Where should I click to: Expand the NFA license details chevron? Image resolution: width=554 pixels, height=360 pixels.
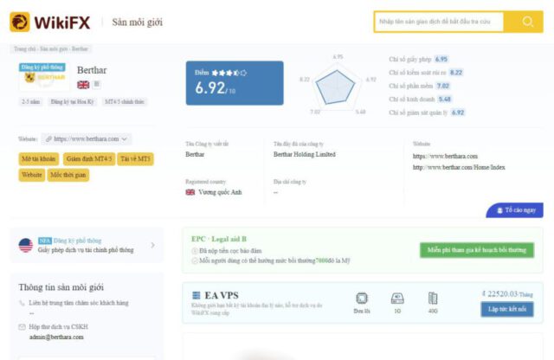click(153, 245)
